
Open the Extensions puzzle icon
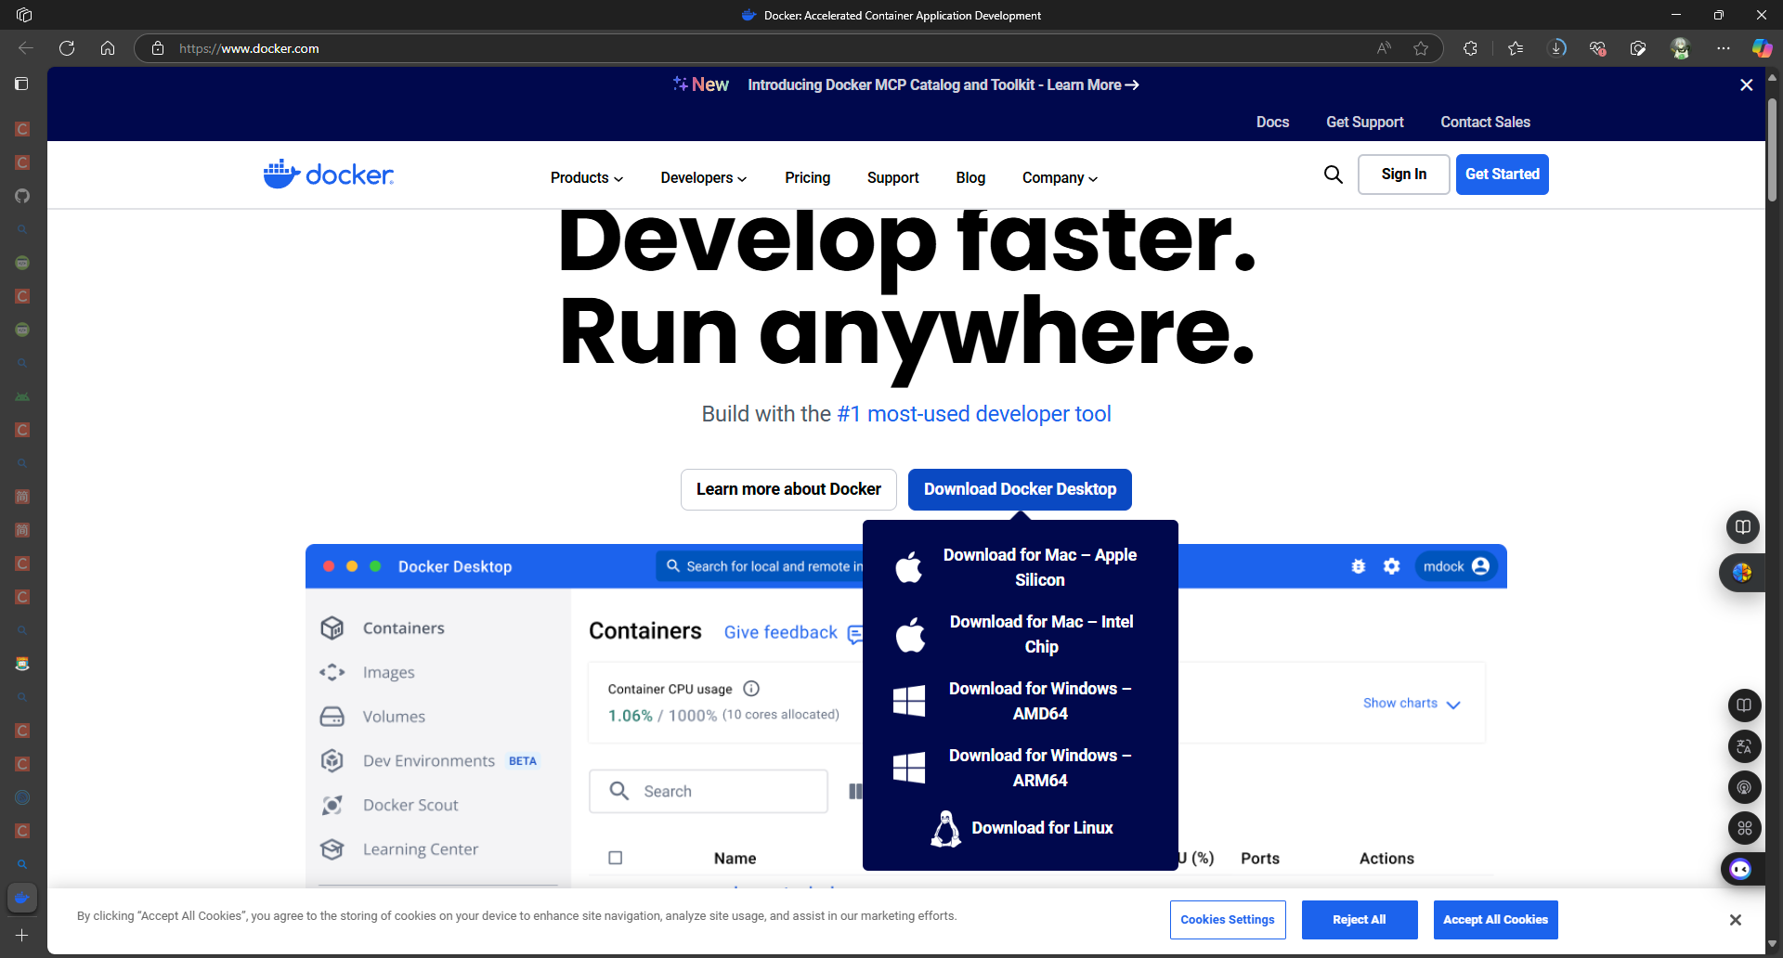tap(1470, 48)
